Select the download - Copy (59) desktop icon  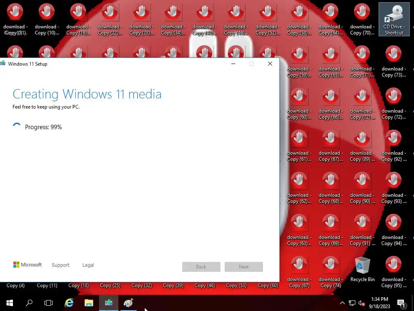click(299, 62)
